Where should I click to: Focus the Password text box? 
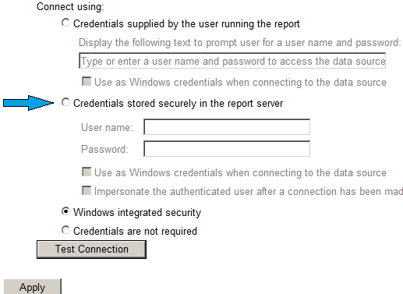coord(227,149)
